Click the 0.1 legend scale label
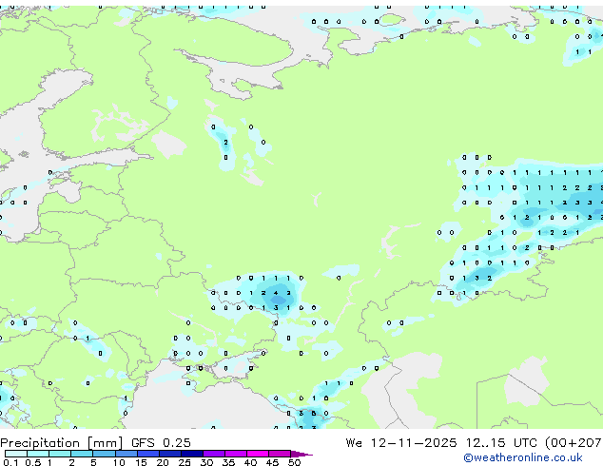 10,462
